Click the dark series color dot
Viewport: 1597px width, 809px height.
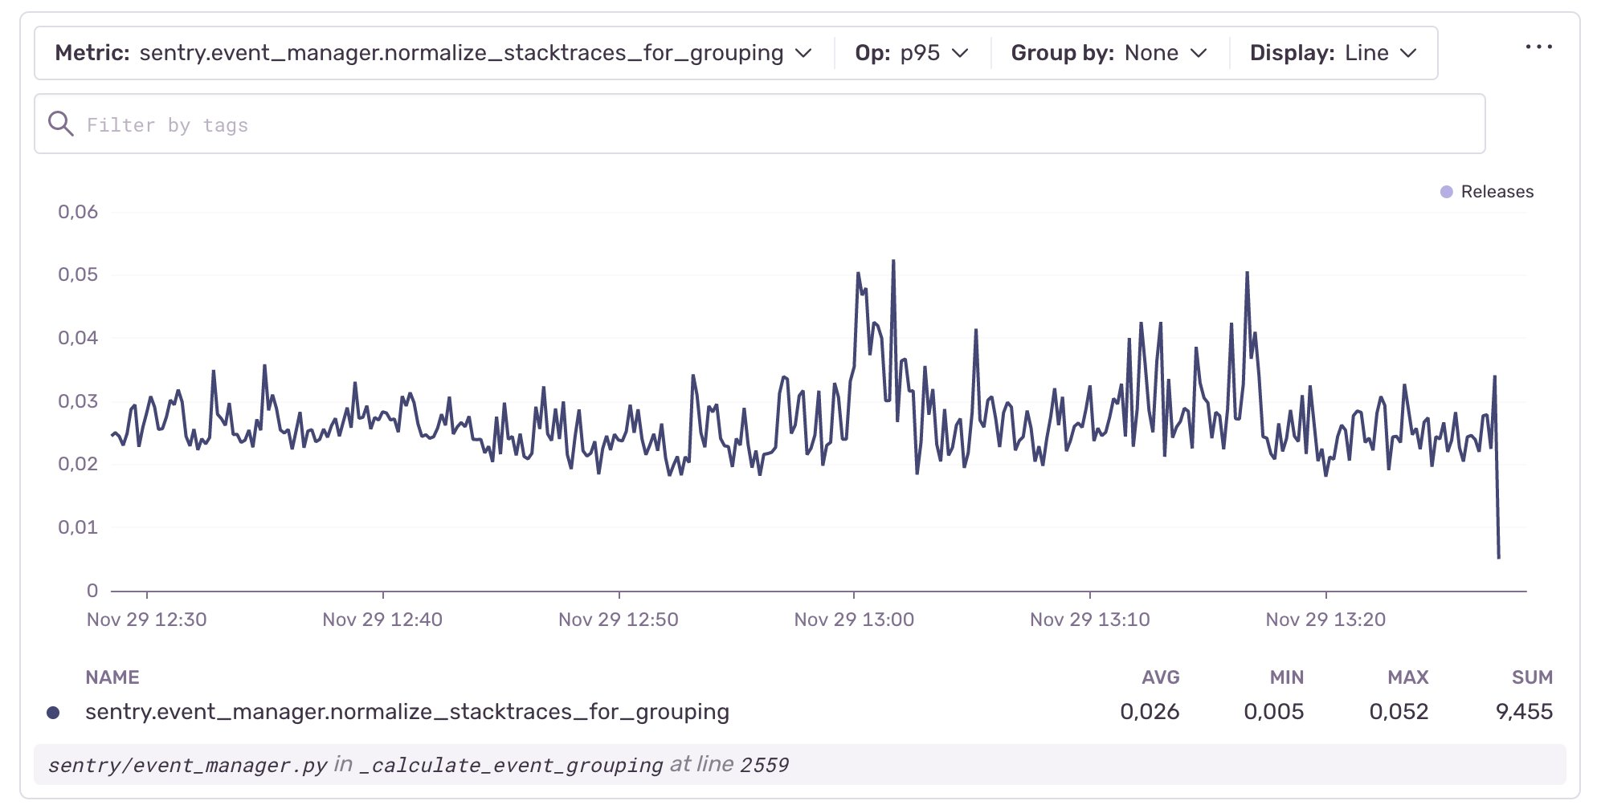53,713
